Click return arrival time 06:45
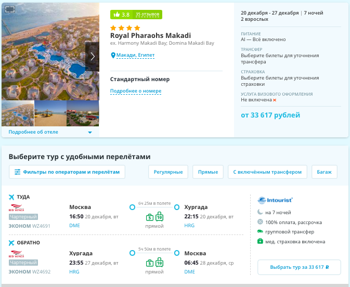The image size is (350, 287). (191, 263)
